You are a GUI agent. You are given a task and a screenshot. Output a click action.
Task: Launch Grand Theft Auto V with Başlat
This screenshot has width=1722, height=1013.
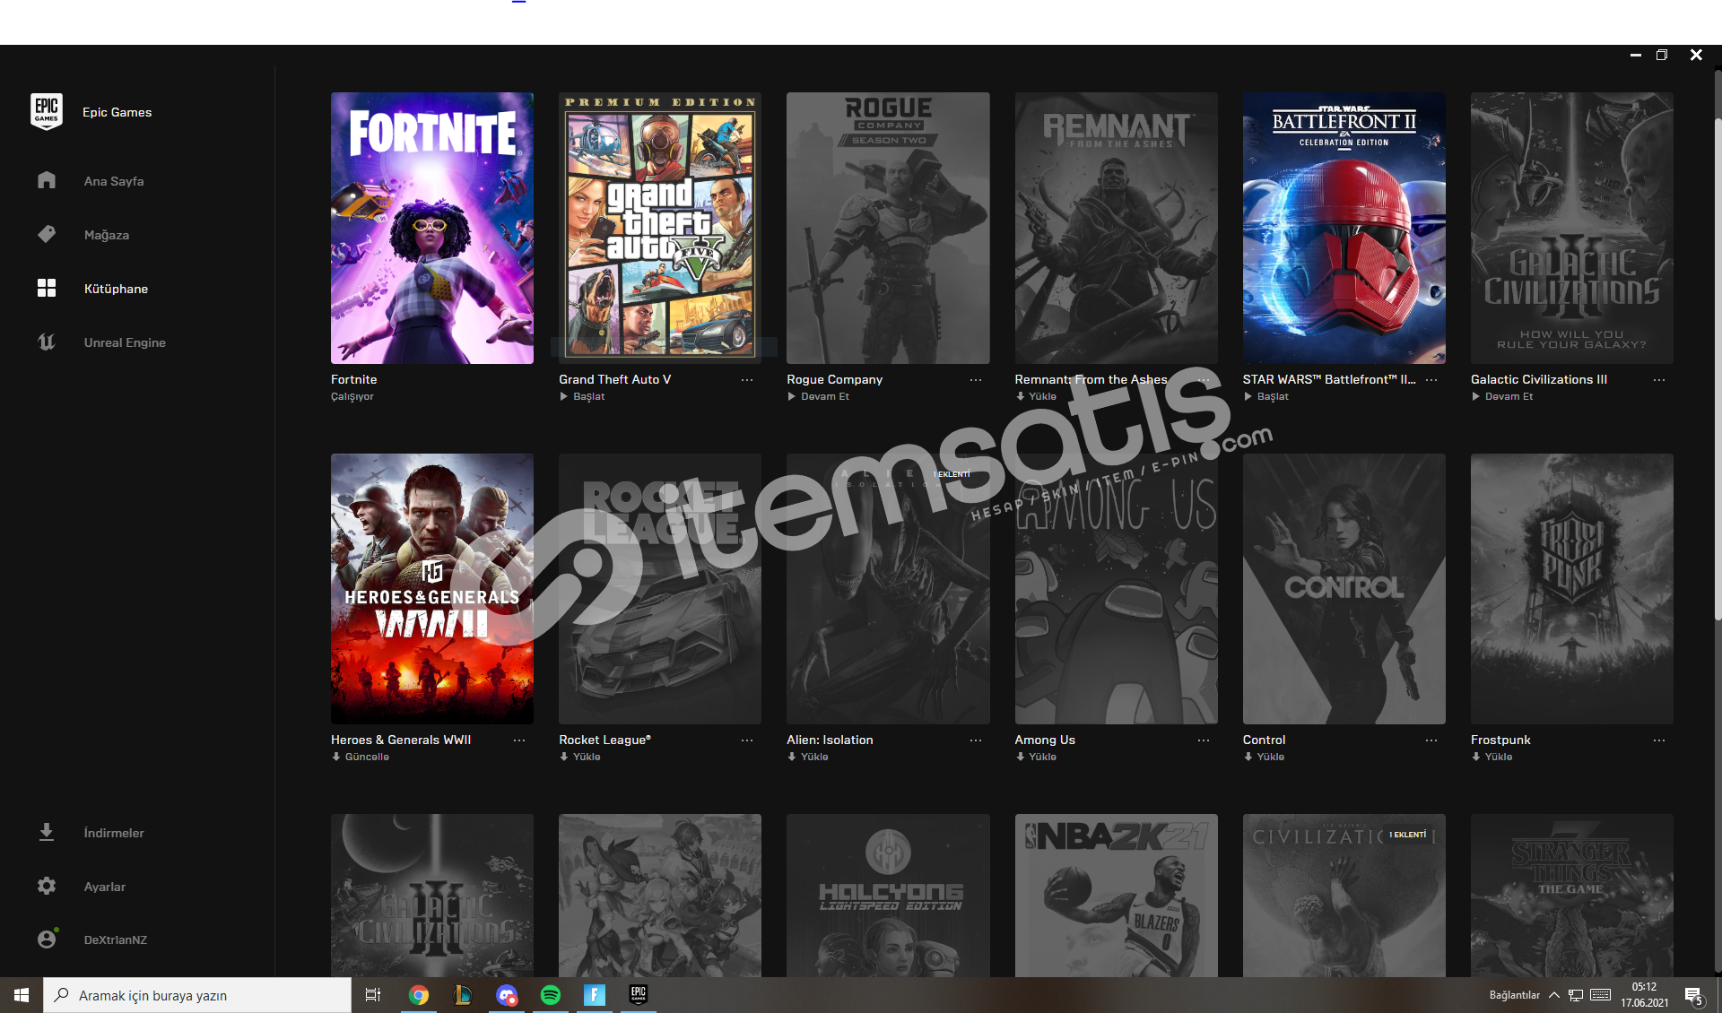coord(582,396)
